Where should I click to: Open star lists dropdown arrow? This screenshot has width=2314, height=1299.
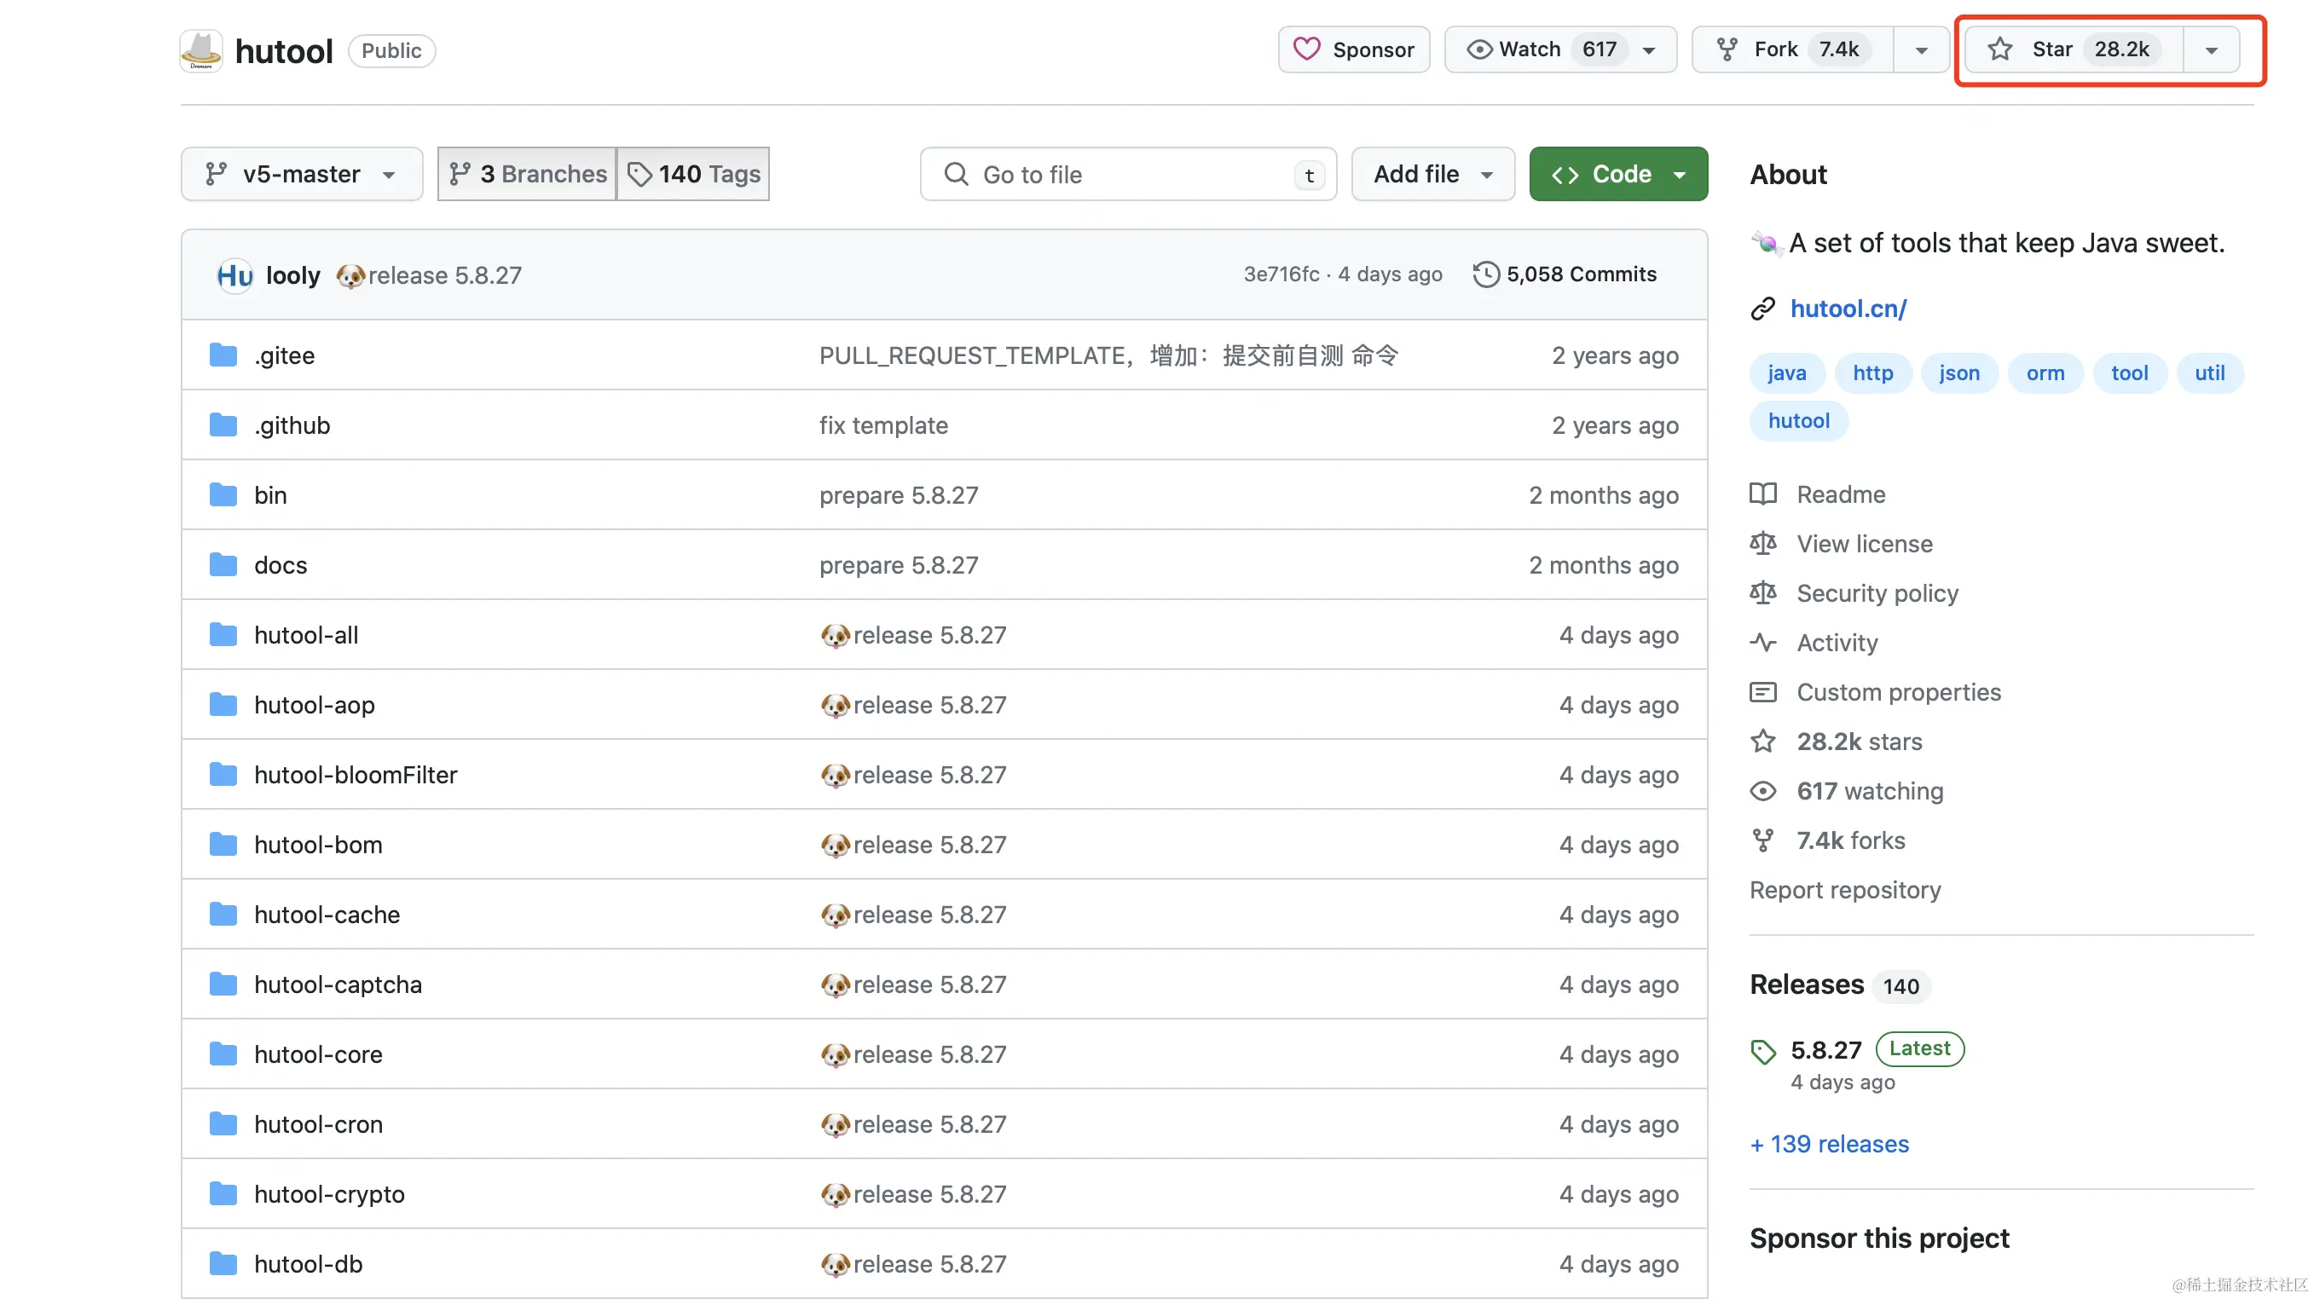pos(2211,50)
